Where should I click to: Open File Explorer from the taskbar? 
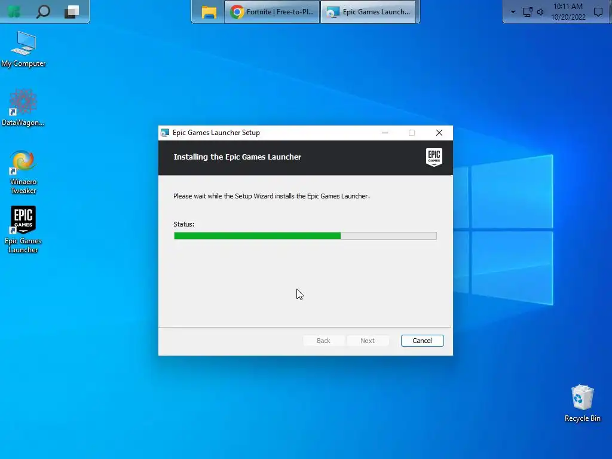tap(209, 12)
